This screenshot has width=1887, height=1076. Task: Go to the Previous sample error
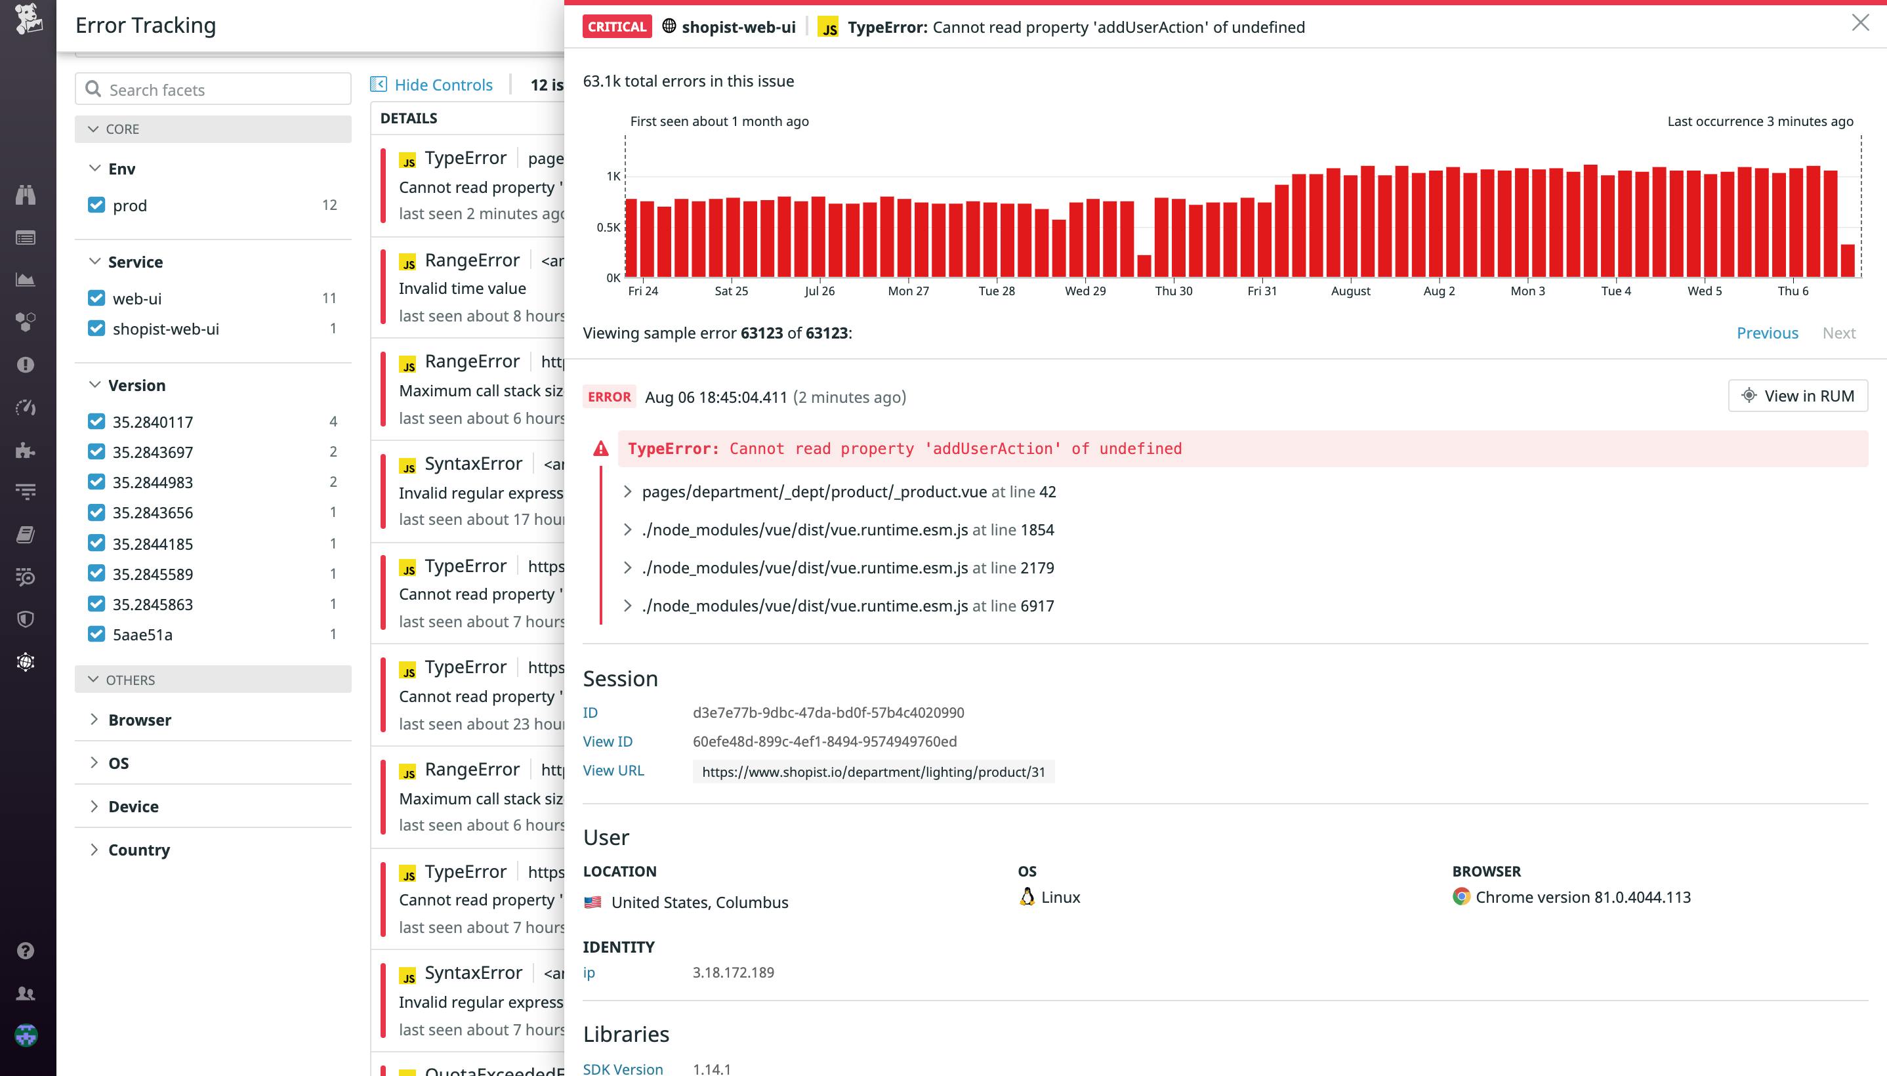click(x=1768, y=333)
